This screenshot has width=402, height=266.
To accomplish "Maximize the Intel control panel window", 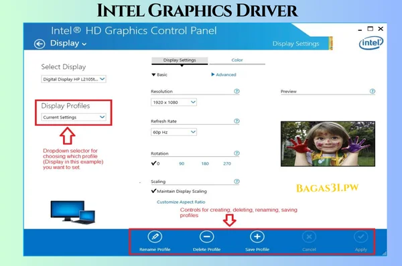I will click(371, 29).
